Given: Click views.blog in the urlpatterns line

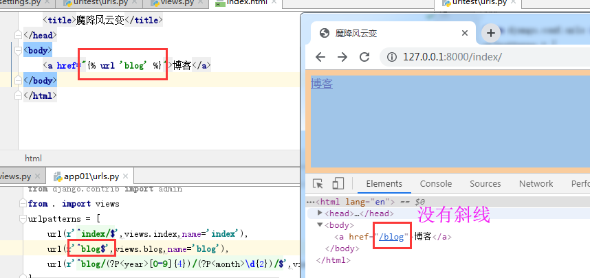Looking at the screenshot, I should click(140, 249).
